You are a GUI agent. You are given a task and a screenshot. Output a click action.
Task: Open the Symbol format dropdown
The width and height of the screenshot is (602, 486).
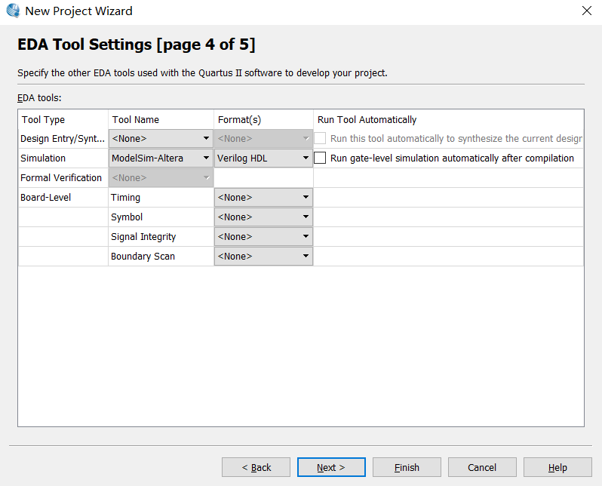pos(263,217)
